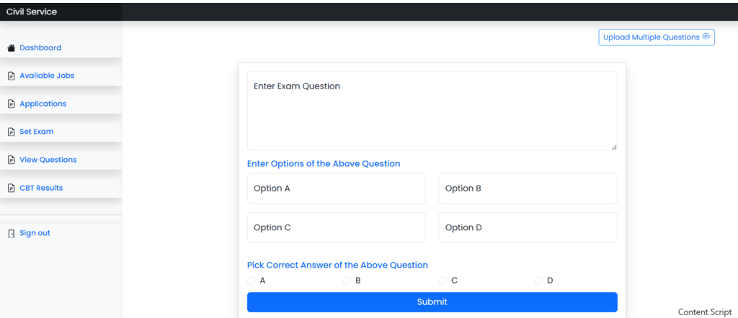Image resolution: width=738 pixels, height=318 pixels.
Task: Focus the Enter Exam Question text area
Action: click(432, 111)
